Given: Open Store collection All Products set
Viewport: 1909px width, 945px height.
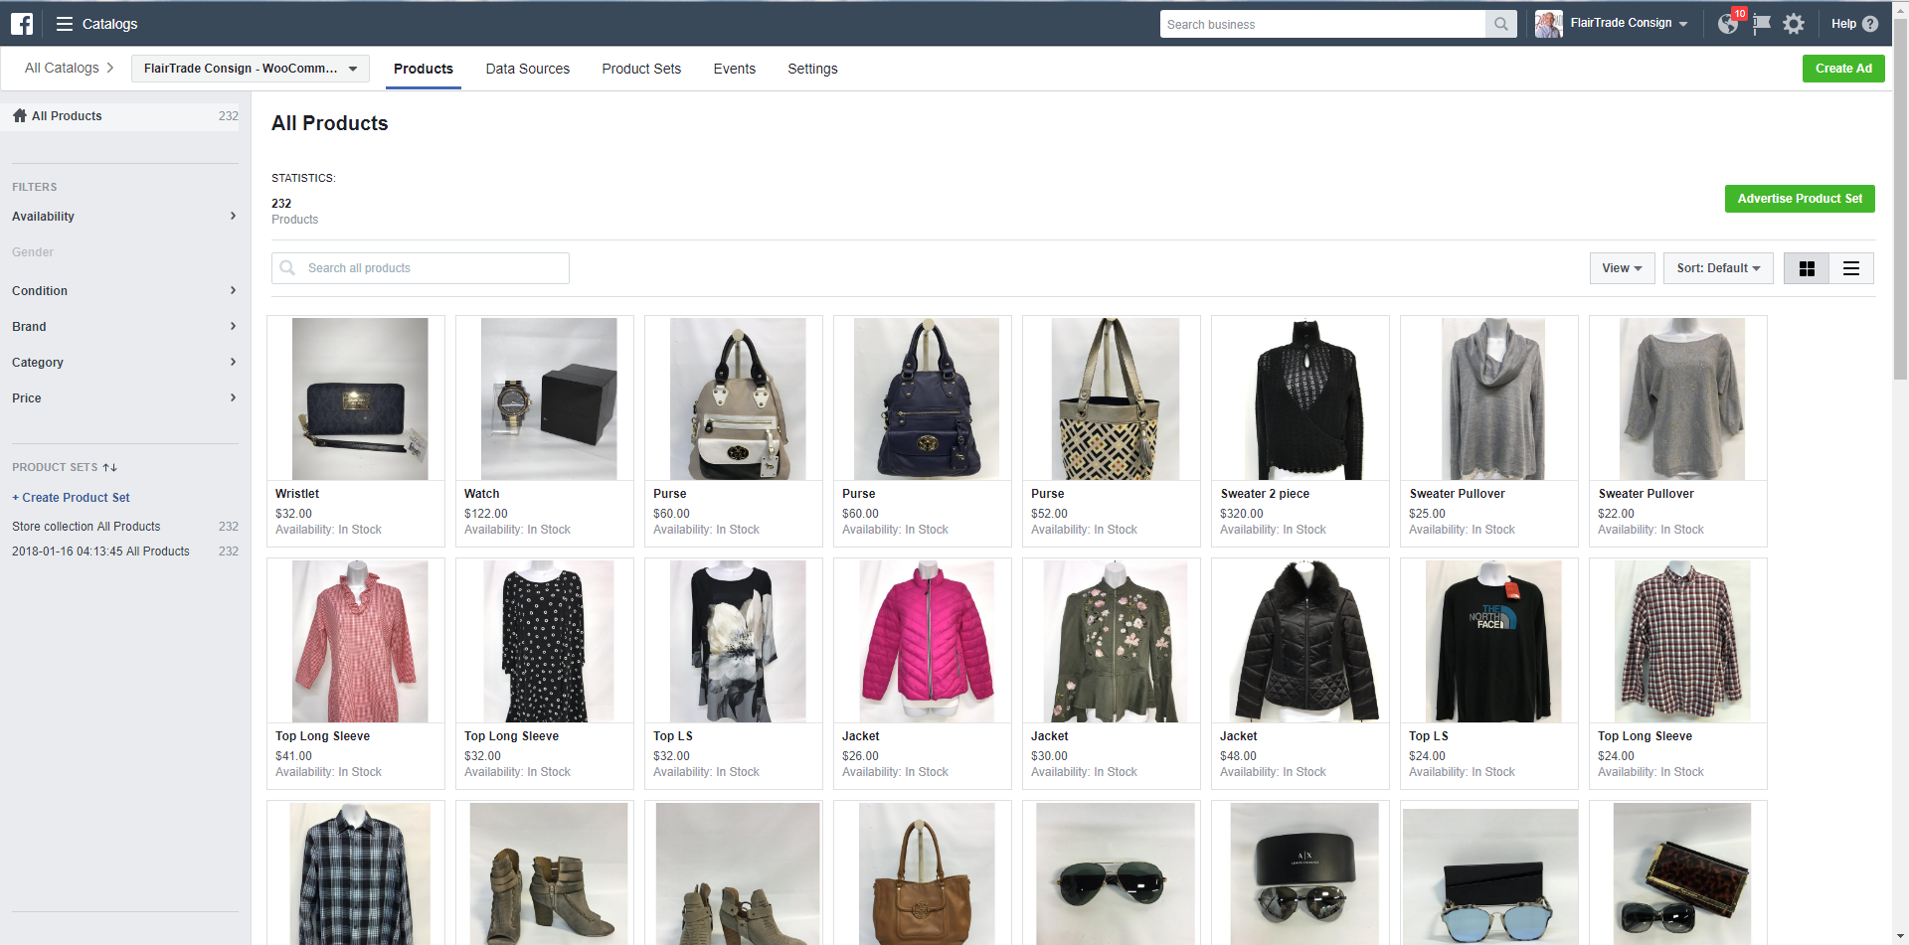Looking at the screenshot, I should pyautogui.click(x=86, y=527).
